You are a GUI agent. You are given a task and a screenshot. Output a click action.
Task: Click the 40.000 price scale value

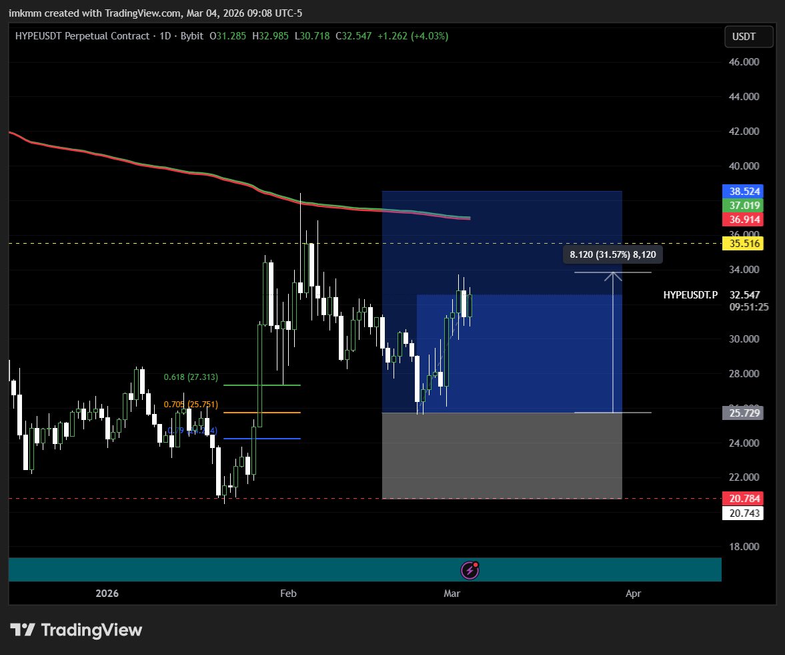click(x=744, y=166)
